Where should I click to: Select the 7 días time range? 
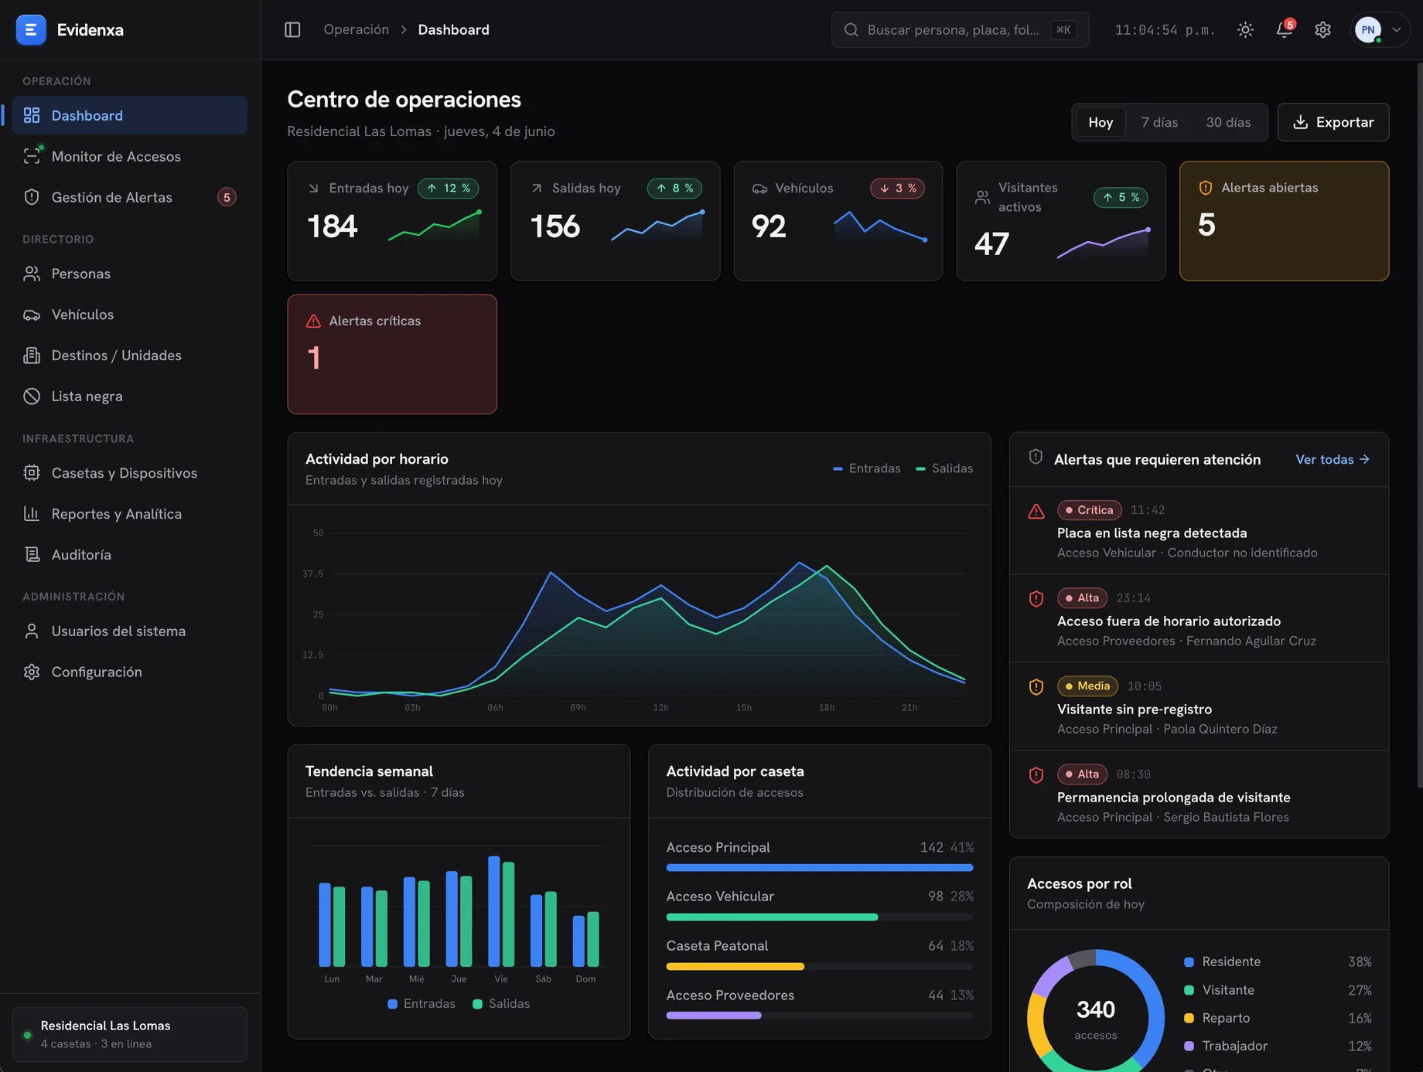click(1159, 122)
